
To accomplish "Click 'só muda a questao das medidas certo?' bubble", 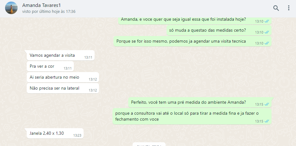I will coord(219,30).
